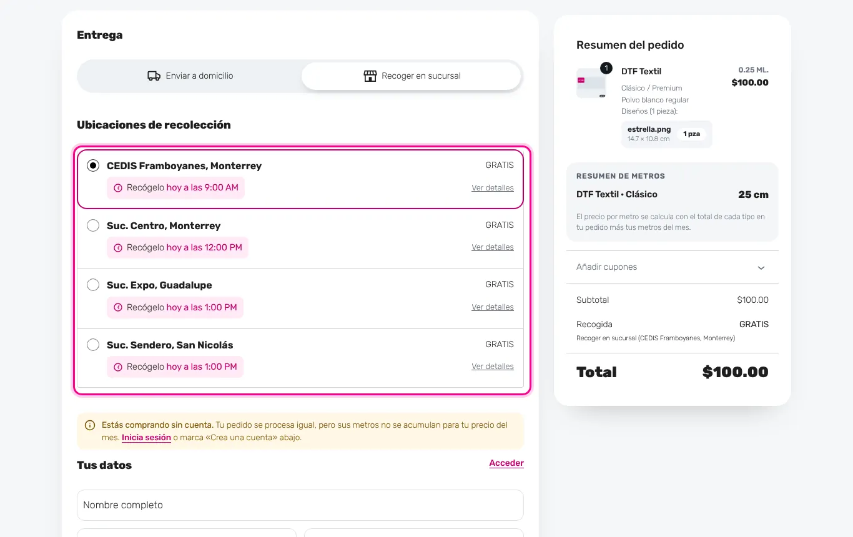This screenshot has height=537, width=853.
Task: Click the 1 pza quantity pill
Action: 691,134
